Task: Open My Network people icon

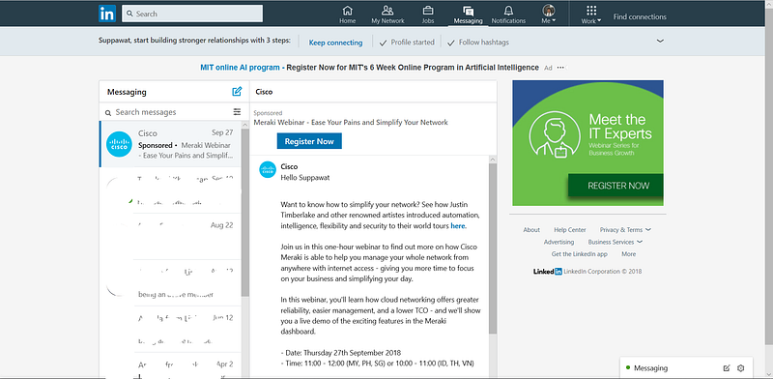Action: (x=387, y=15)
